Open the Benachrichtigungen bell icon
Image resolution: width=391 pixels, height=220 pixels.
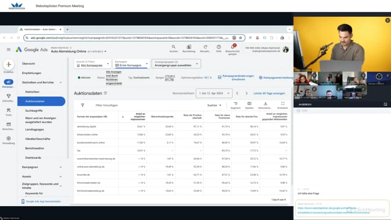click(233, 47)
